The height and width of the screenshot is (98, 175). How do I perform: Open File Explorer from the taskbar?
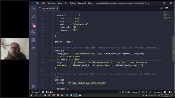(x=62, y=95)
